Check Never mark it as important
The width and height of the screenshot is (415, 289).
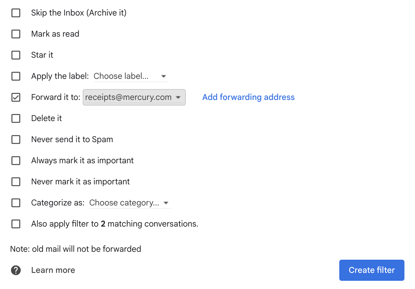16,182
